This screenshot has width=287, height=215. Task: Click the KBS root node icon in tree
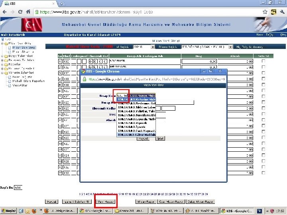tap(2, 39)
